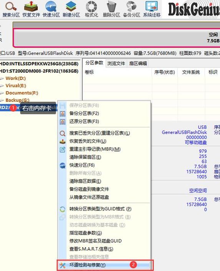The height and width of the screenshot is (271, 220).
Task: Choose 转换分区表类型为GUID格式
Action: pos(104,209)
